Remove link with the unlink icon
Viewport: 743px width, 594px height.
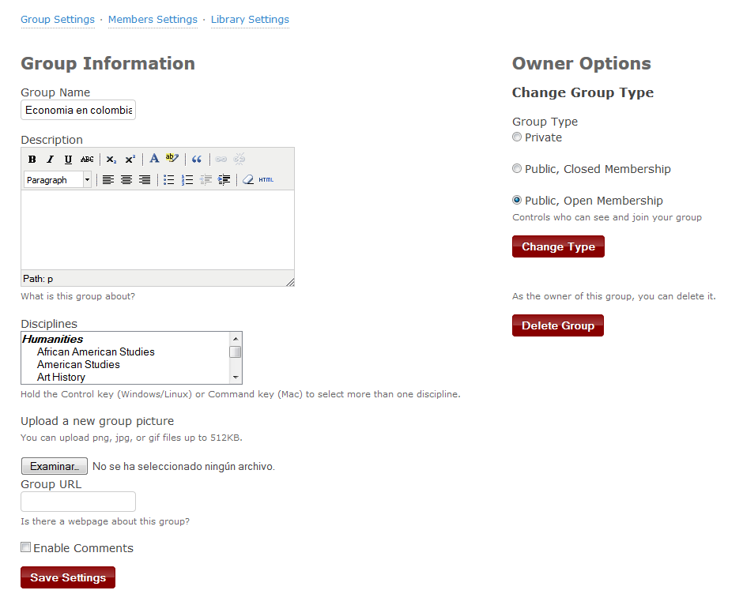click(x=239, y=158)
